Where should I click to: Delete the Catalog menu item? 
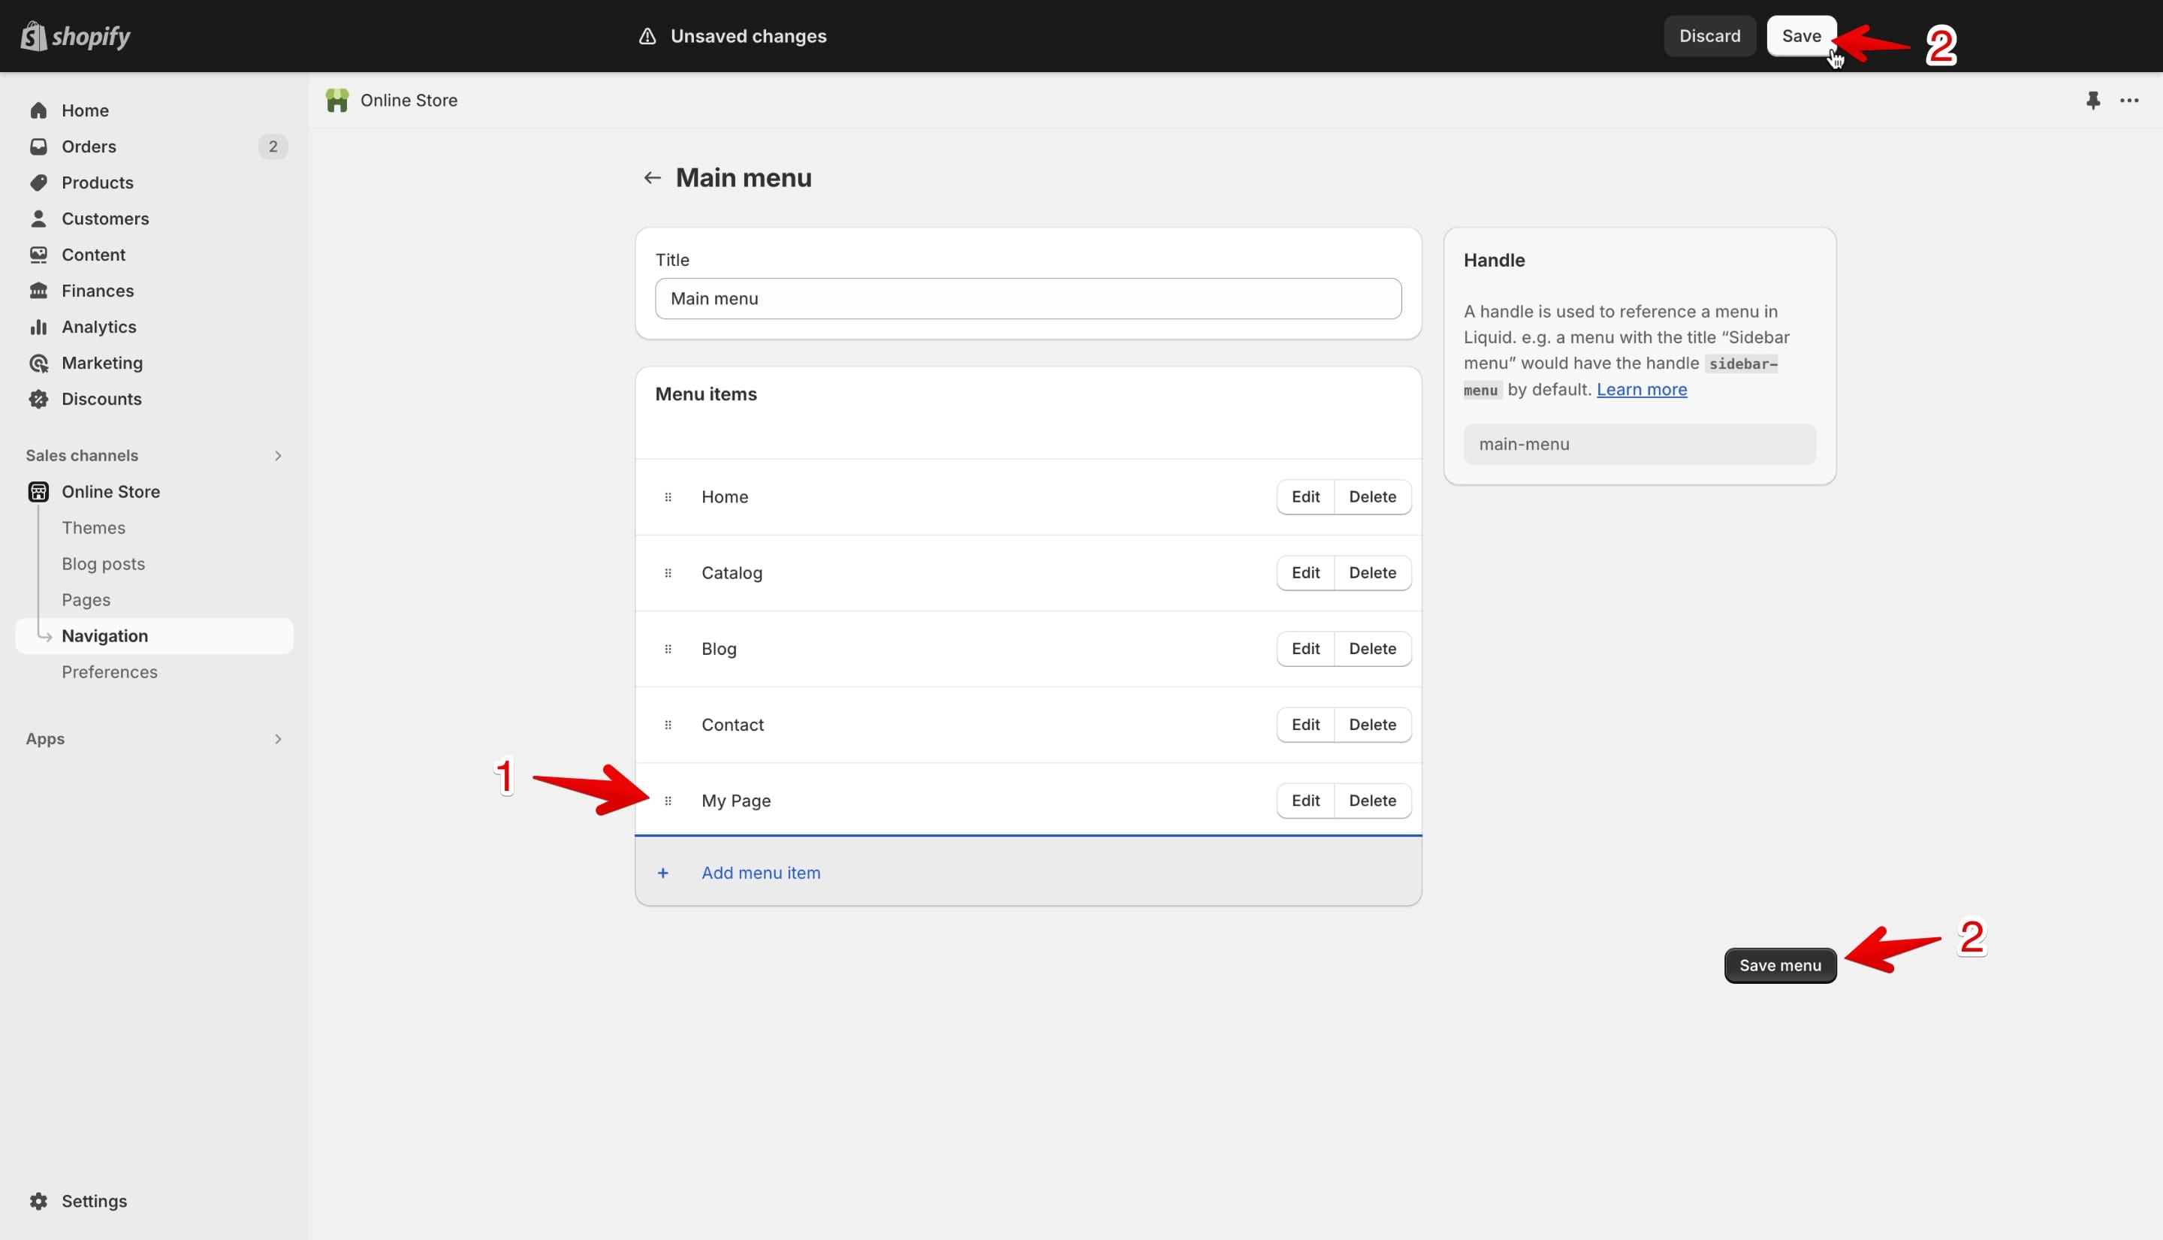(x=1372, y=573)
